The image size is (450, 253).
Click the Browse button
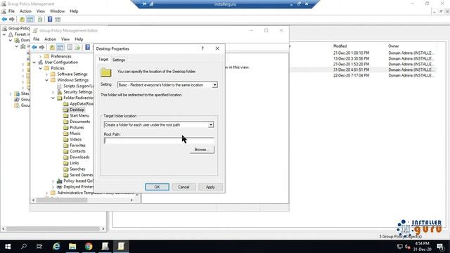click(202, 150)
